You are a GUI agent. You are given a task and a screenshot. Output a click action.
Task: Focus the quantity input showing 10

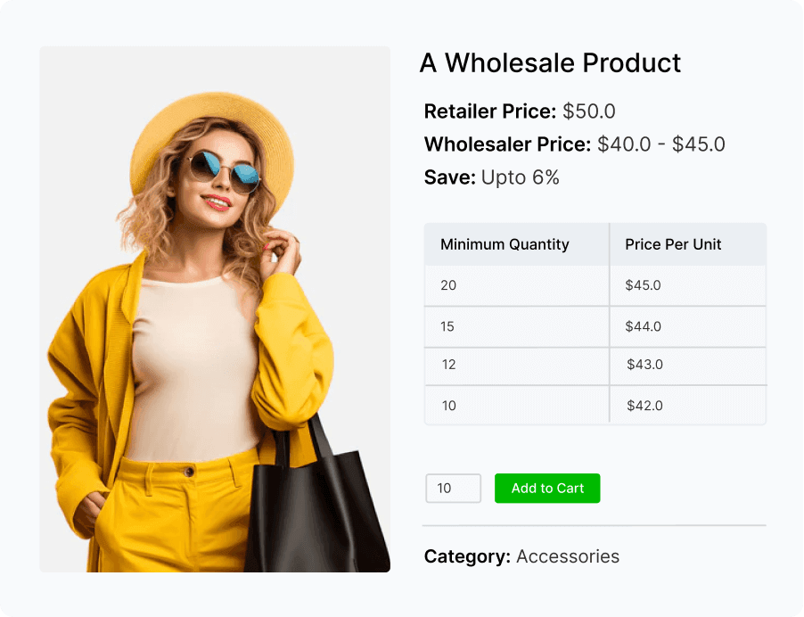[x=454, y=488]
